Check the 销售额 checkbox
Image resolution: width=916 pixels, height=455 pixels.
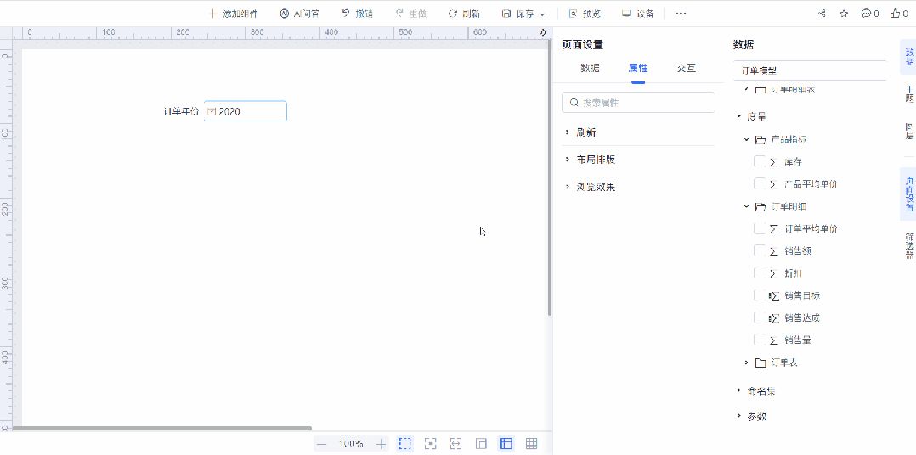pyautogui.click(x=760, y=250)
